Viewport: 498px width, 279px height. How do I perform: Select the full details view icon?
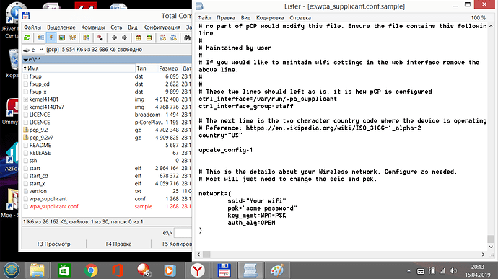pyautogui.click(x=51, y=37)
